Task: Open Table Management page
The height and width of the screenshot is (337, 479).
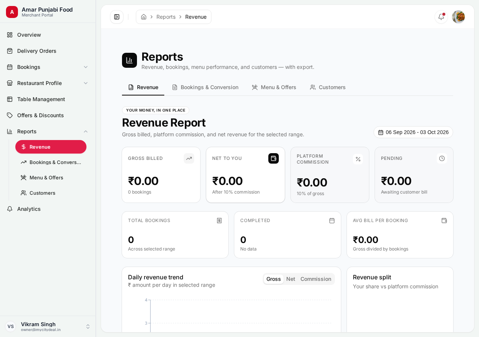Action: [48, 99]
